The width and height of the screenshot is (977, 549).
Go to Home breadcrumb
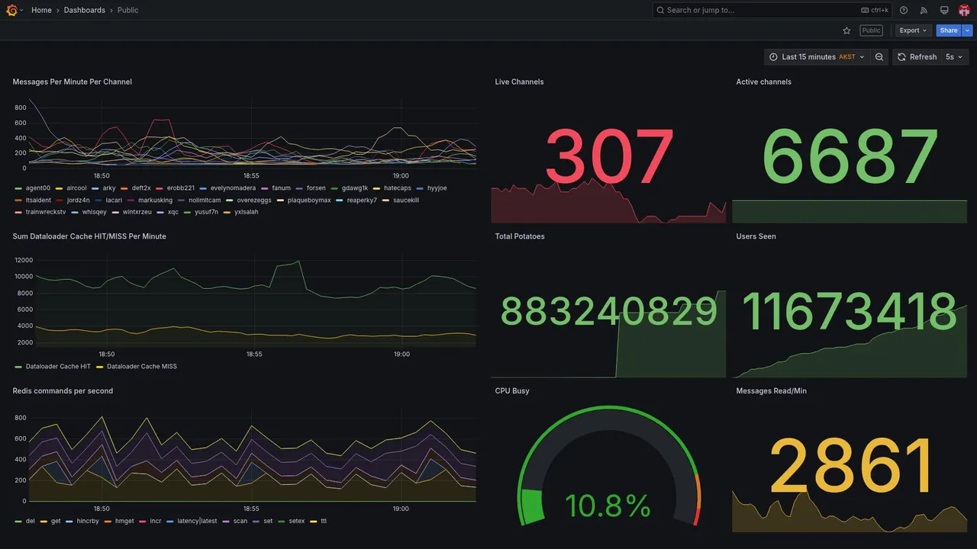[41, 10]
